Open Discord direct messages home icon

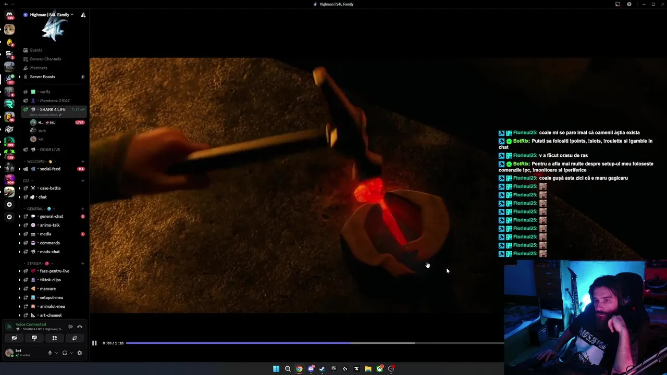click(9, 15)
